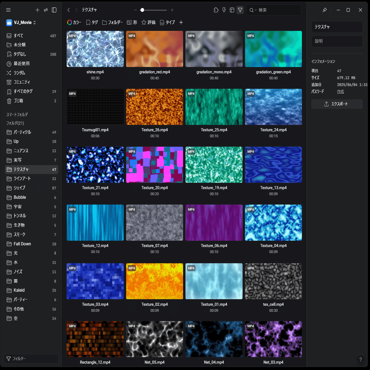Open the search options dropdown arrow
The image size is (370, 370).
pyautogui.click(x=256, y=10)
